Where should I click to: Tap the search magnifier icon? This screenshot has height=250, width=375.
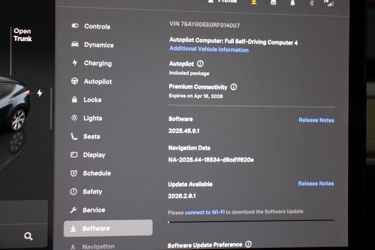28,236
